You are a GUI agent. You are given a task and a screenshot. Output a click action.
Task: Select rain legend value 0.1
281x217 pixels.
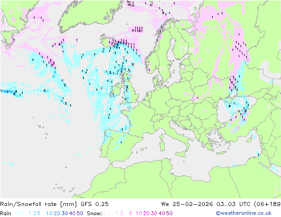pyautogui.click(x=19, y=213)
